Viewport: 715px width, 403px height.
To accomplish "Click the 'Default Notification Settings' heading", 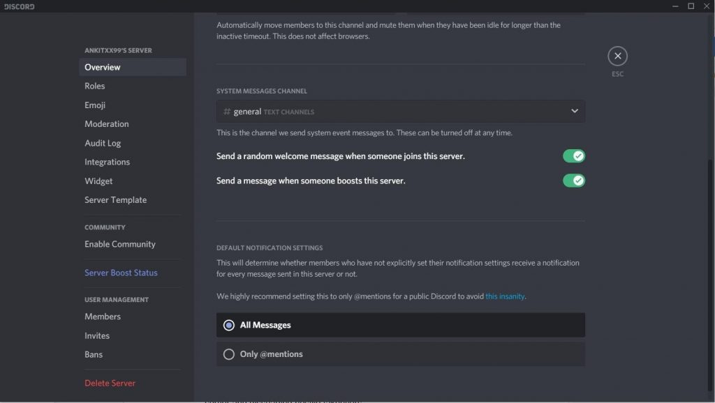I will [270, 248].
